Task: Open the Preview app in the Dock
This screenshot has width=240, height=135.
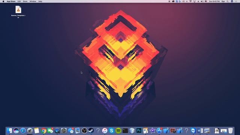Action: click(78, 130)
